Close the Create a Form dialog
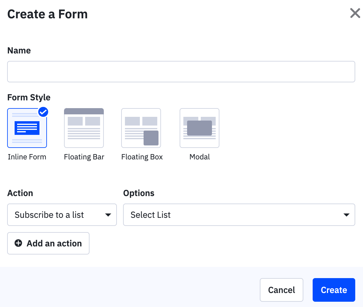 355,13
